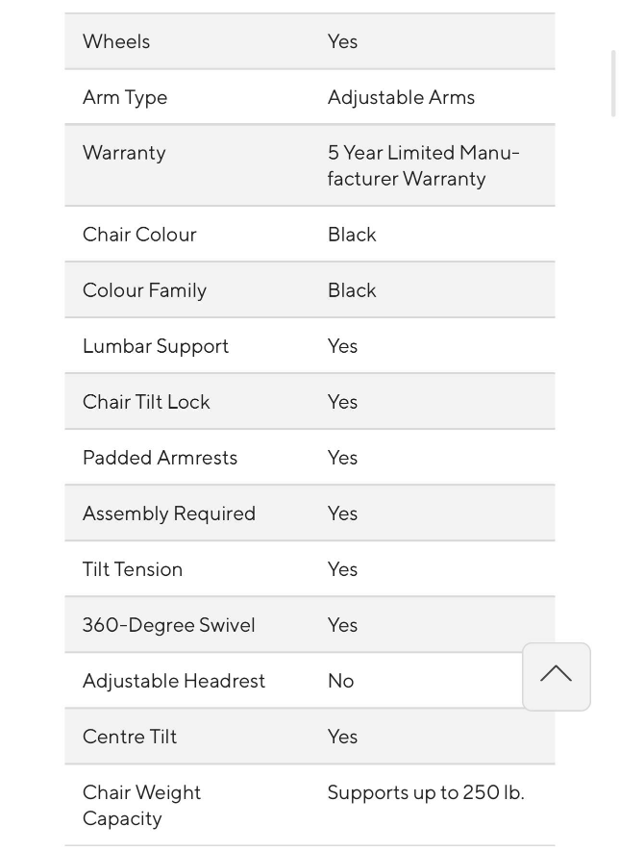Click the Arm Type label
The image size is (620, 851).
[x=125, y=98]
